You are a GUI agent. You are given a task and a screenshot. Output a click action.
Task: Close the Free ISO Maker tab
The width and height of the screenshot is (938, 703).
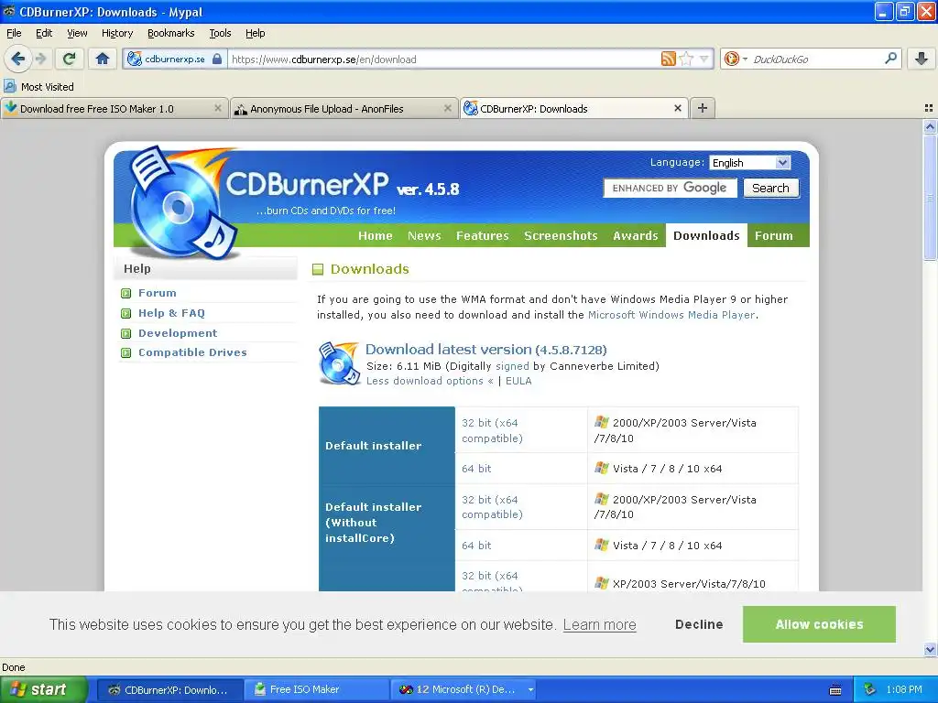point(218,108)
